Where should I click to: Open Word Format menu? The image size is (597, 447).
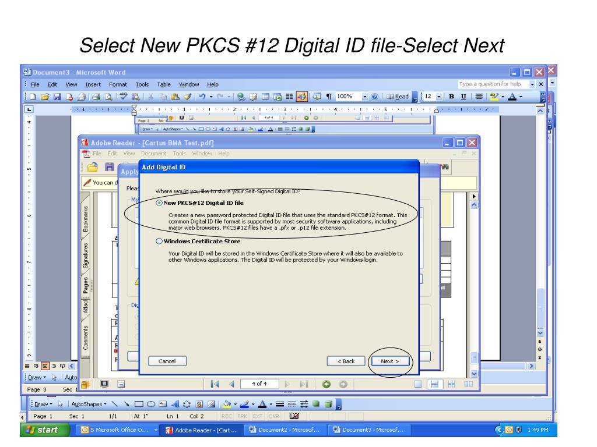click(x=118, y=84)
